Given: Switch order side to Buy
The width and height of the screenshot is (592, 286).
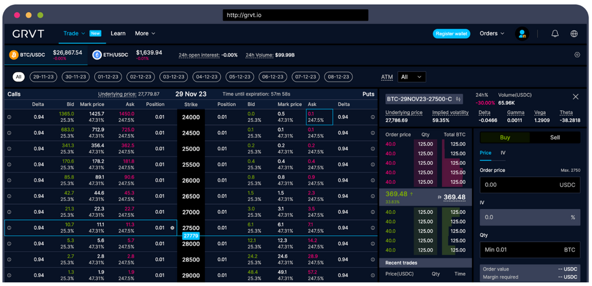Looking at the screenshot, I should tap(505, 137).
